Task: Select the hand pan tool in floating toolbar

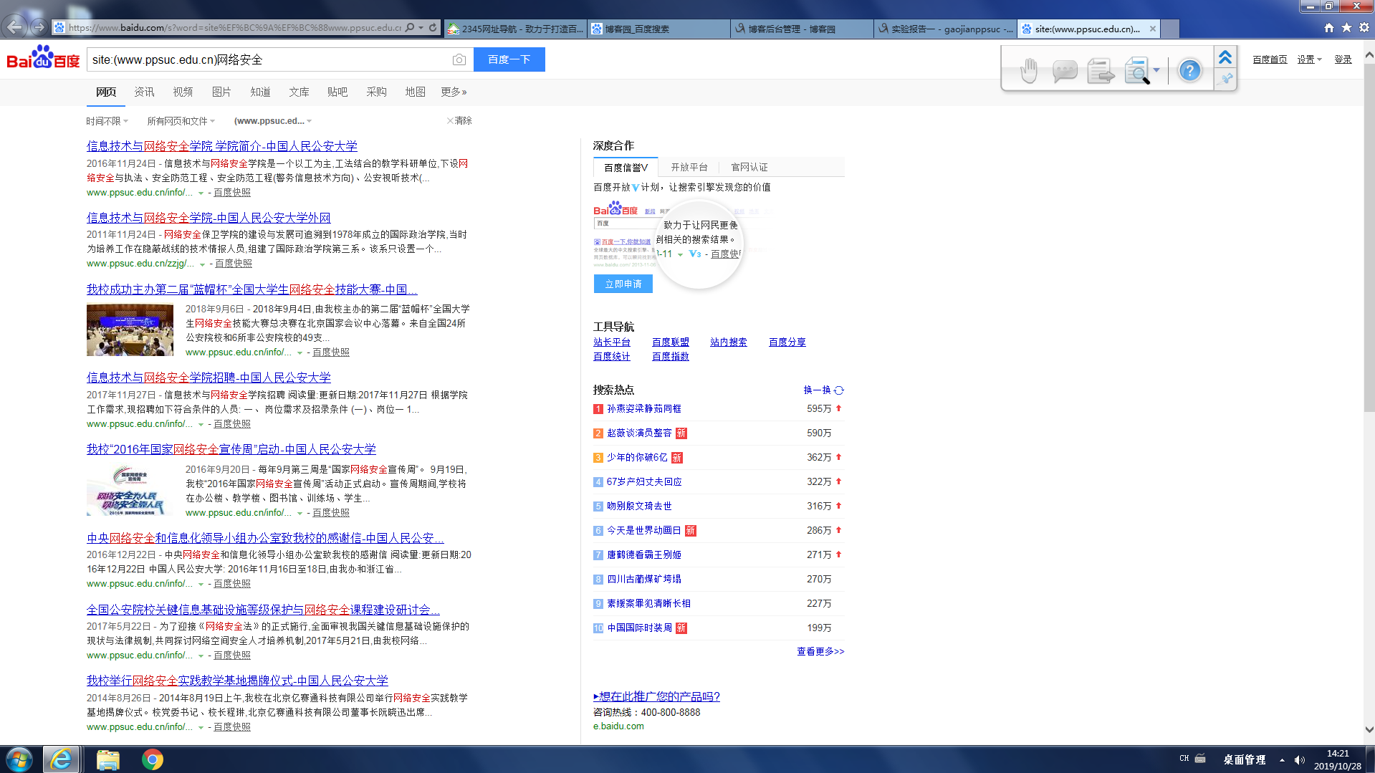Action: pyautogui.click(x=1028, y=71)
